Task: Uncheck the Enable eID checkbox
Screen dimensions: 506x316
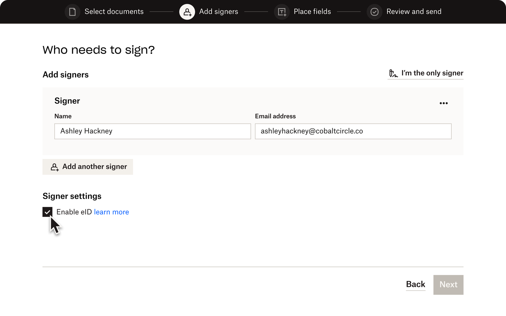Action: [x=47, y=212]
